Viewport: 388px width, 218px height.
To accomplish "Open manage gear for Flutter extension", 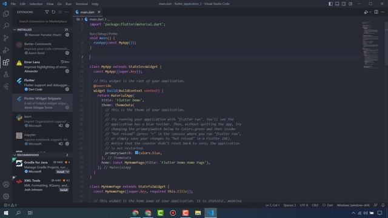I will (67, 89).
